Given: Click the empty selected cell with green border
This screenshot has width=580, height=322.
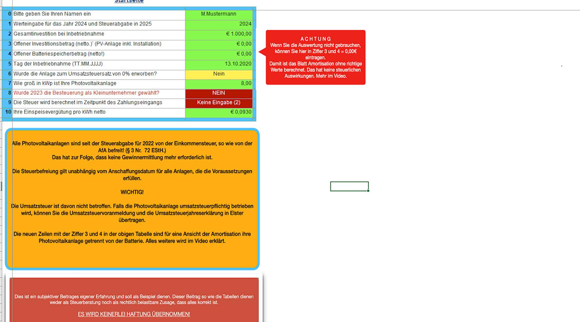Looking at the screenshot, I should pyautogui.click(x=349, y=187).
